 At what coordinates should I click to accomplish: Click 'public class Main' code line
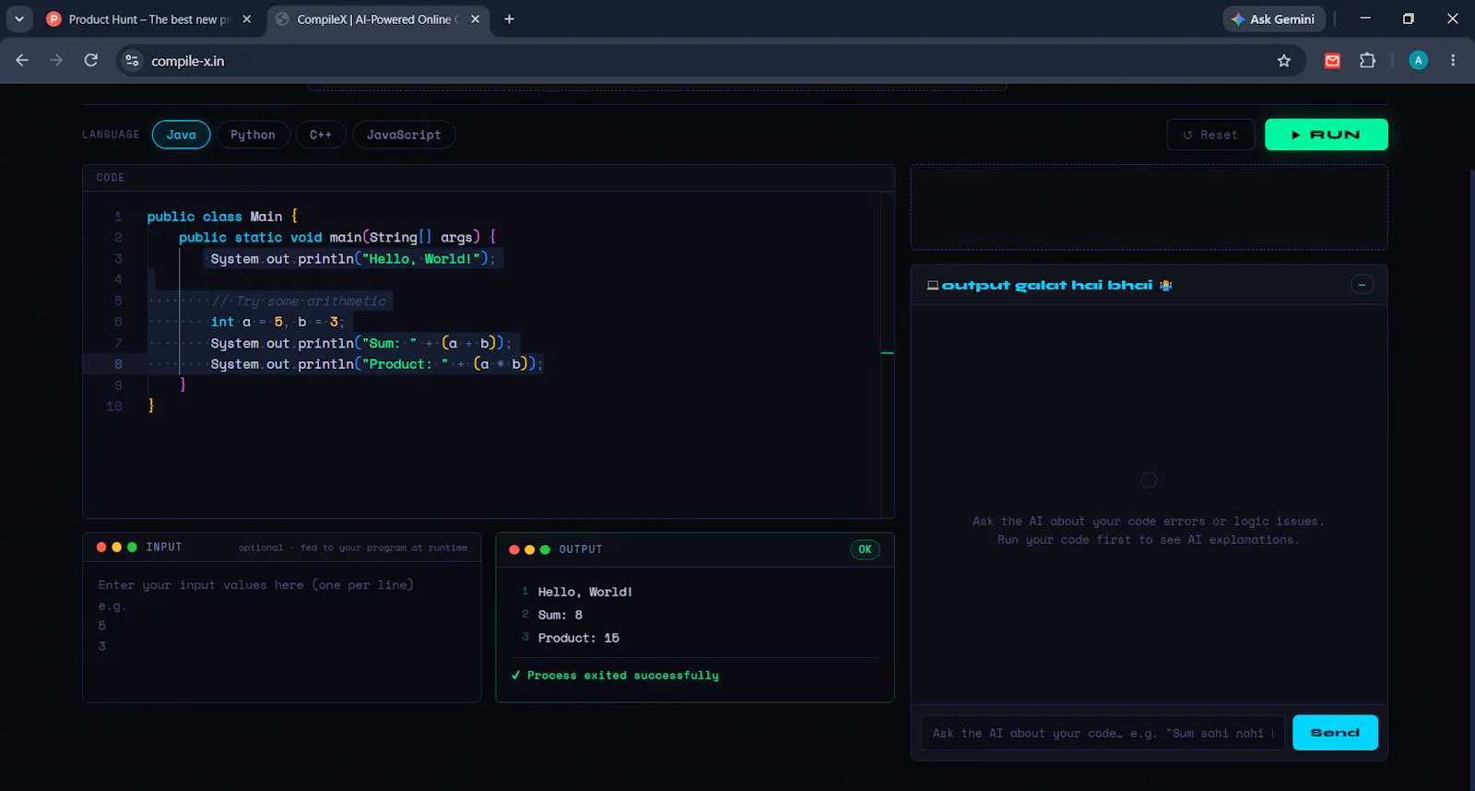[x=222, y=217]
